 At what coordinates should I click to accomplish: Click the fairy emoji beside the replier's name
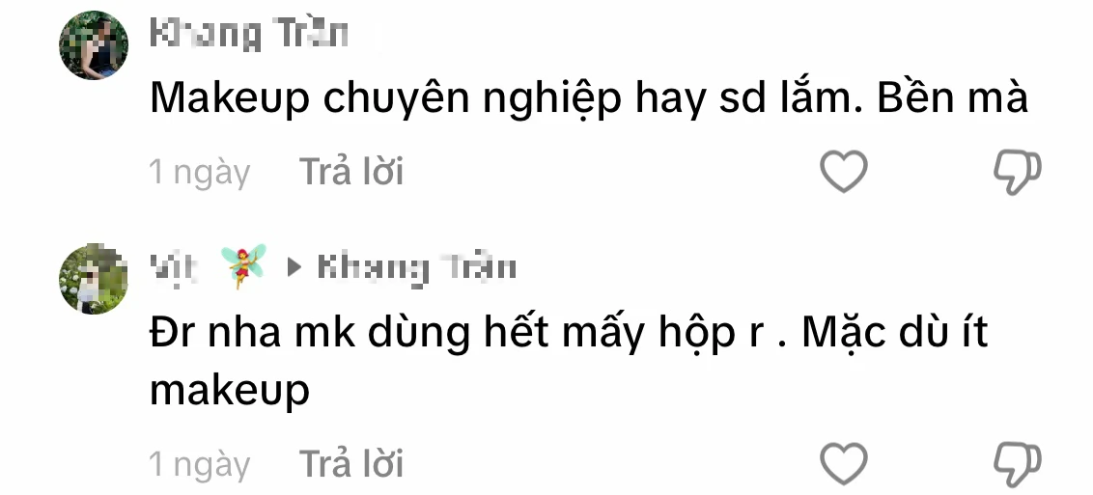click(244, 266)
